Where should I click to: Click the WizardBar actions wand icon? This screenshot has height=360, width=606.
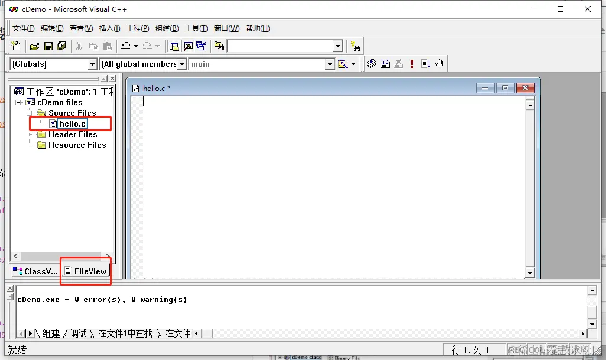pos(342,64)
